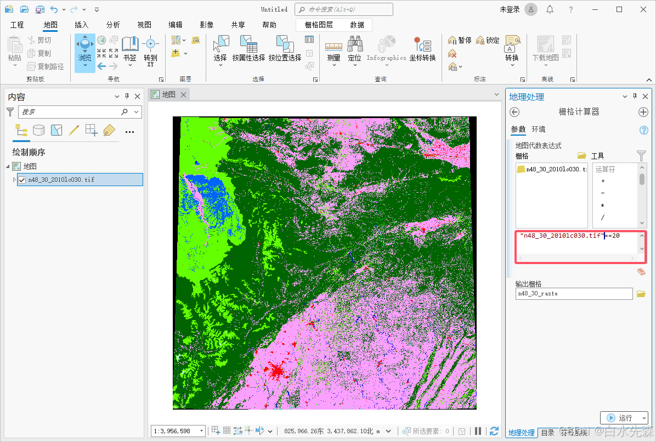The height and width of the screenshot is (442, 656).
Task: Switch to the 环境 (Environments) tab
Action: 539,130
